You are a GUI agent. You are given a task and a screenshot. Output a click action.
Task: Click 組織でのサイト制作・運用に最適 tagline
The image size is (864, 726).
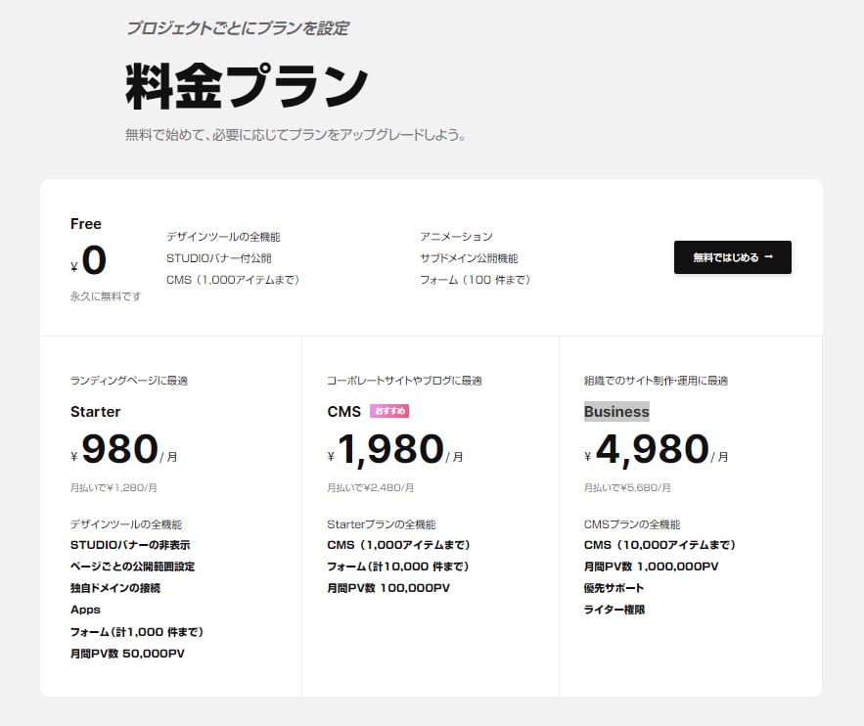click(x=656, y=381)
